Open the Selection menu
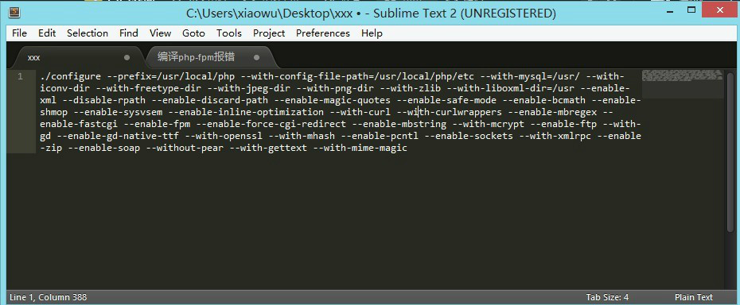The width and height of the screenshot is (740, 305). (x=88, y=33)
